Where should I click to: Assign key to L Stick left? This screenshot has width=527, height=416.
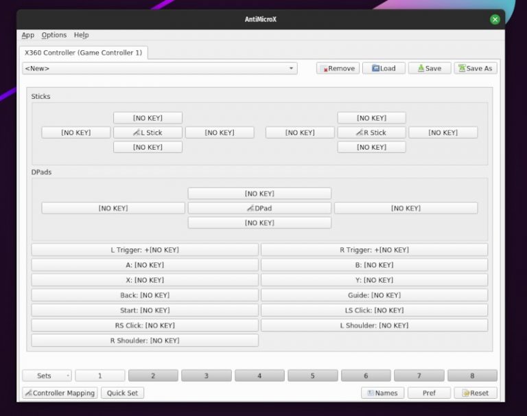coord(76,132)
